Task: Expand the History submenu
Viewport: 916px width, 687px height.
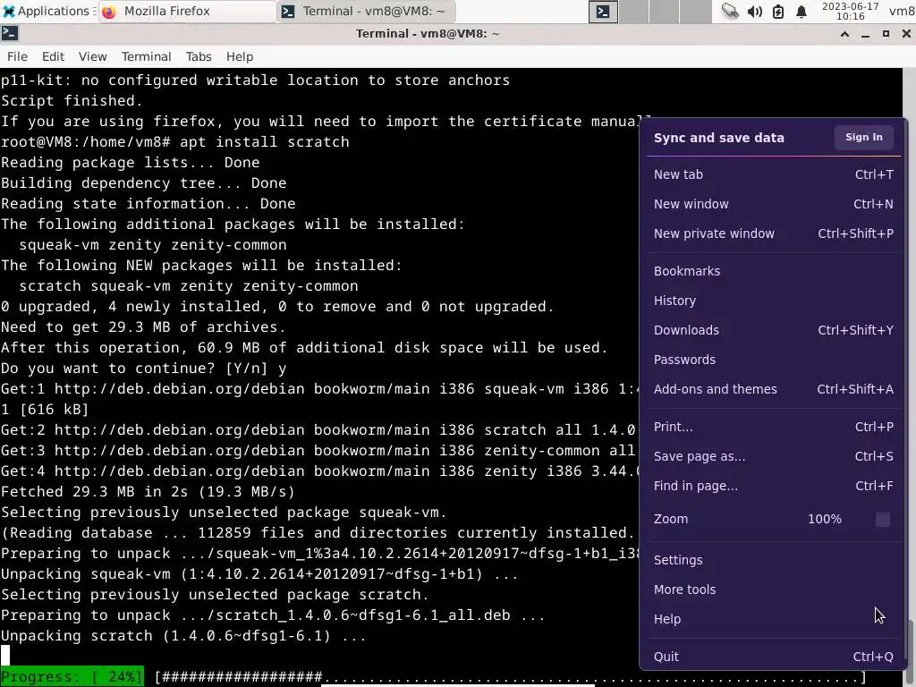Action: [774, 301]
